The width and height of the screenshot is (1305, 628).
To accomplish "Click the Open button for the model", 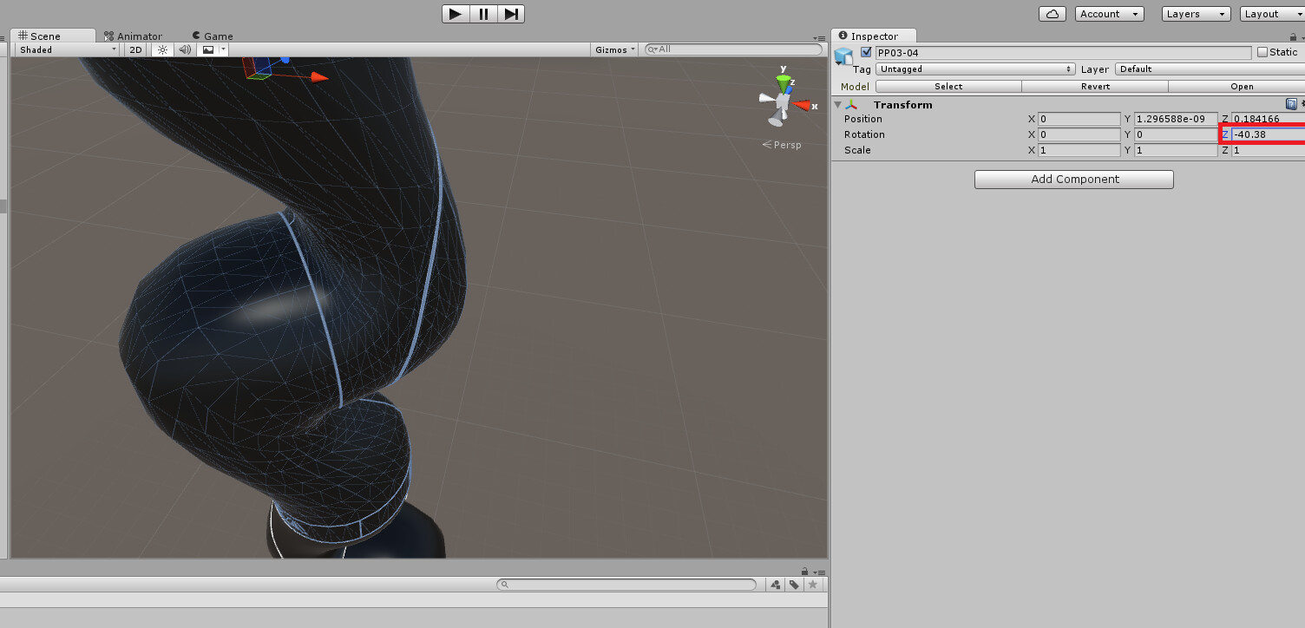I will point(1242,86).
